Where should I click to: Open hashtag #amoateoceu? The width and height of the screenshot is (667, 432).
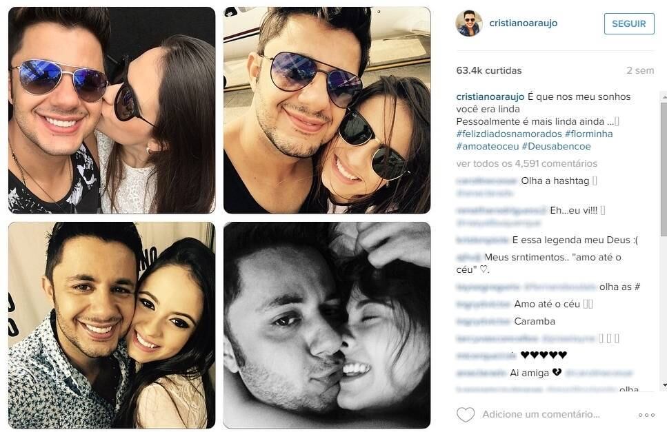pos(488,147)
